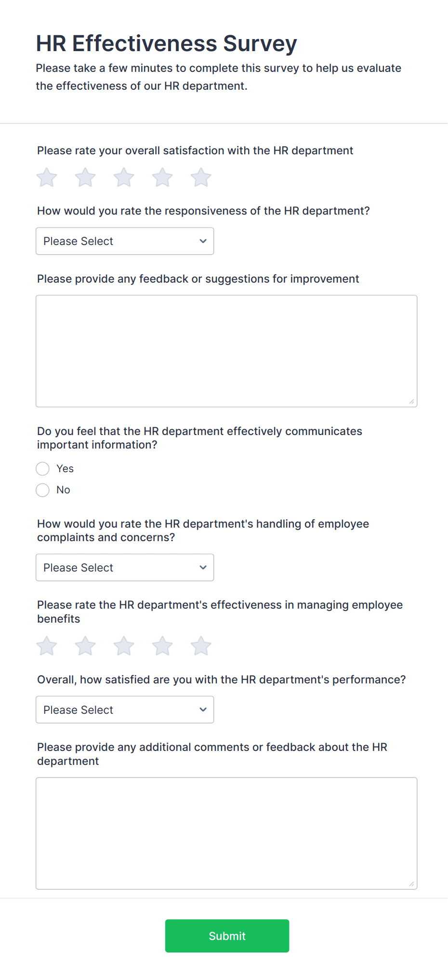Viewport: 448px width, 980px height.
Task: Select the fifth star for overall satisfaction
Action: tap(200, 177)
